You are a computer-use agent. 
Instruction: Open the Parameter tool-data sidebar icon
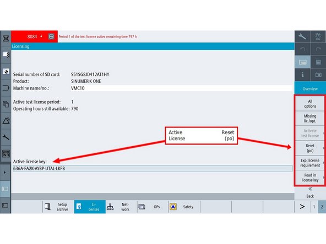click(x=6, y=55)
